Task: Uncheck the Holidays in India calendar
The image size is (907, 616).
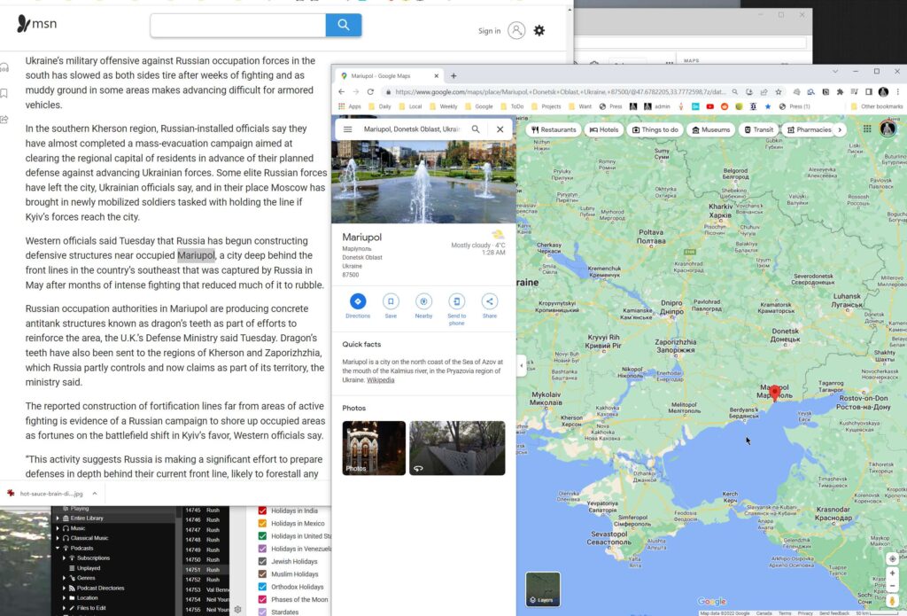Action: click(262, 511)
